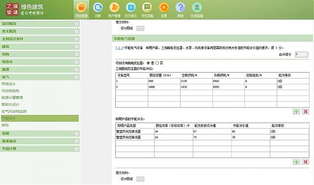Viewport: 314px width, 185px height.
Task: Select 否 for 项目设有配电变压器
Action: 157,63
